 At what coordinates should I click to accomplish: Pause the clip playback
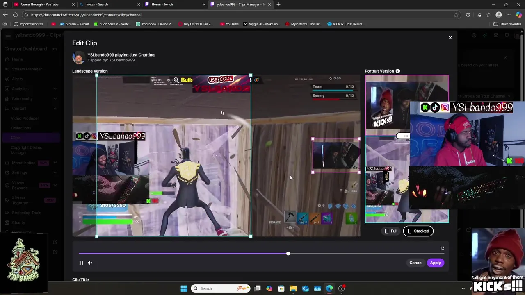coord(81,263)
